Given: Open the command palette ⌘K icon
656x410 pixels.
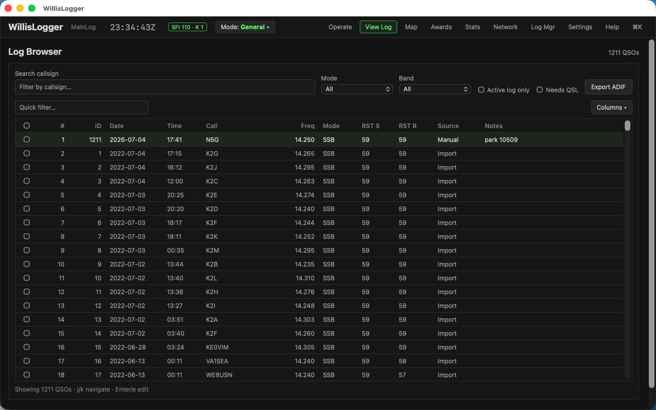Looking at the screenshot, I should tap(637, 27).
